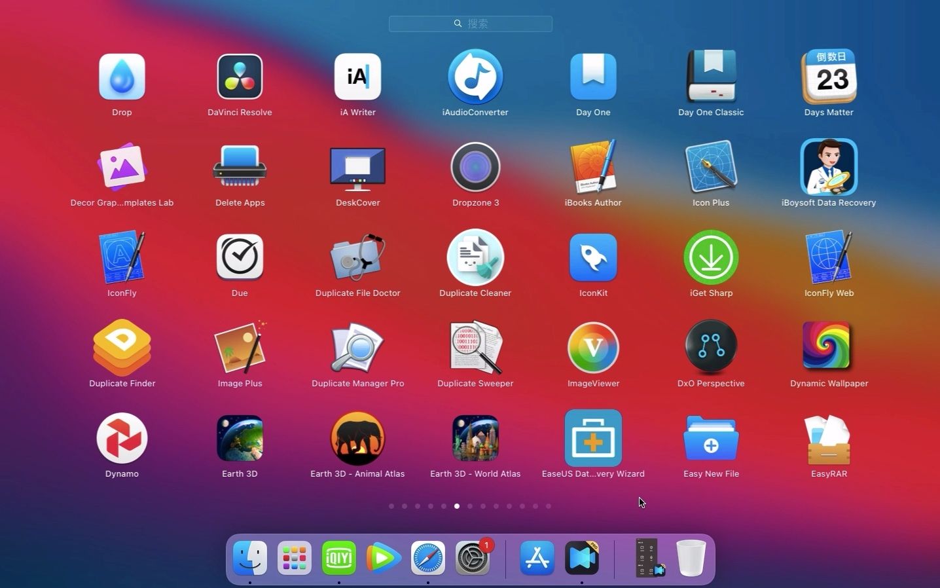The image size is (940, 588).
Task: Open DeskCover
Action: (357, 167)
